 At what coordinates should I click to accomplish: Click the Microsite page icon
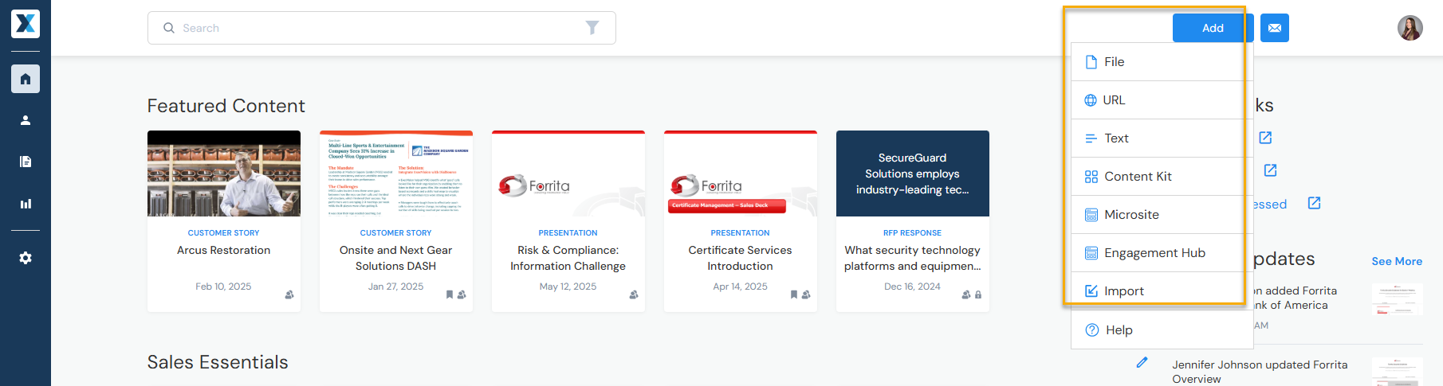pos(1091,215)
